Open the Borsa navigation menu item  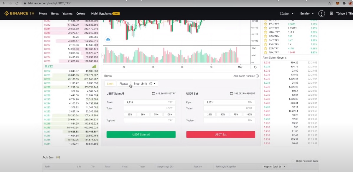(x=55, y=14)
